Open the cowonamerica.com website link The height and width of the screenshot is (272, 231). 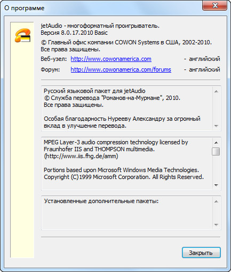coord(111,59)
